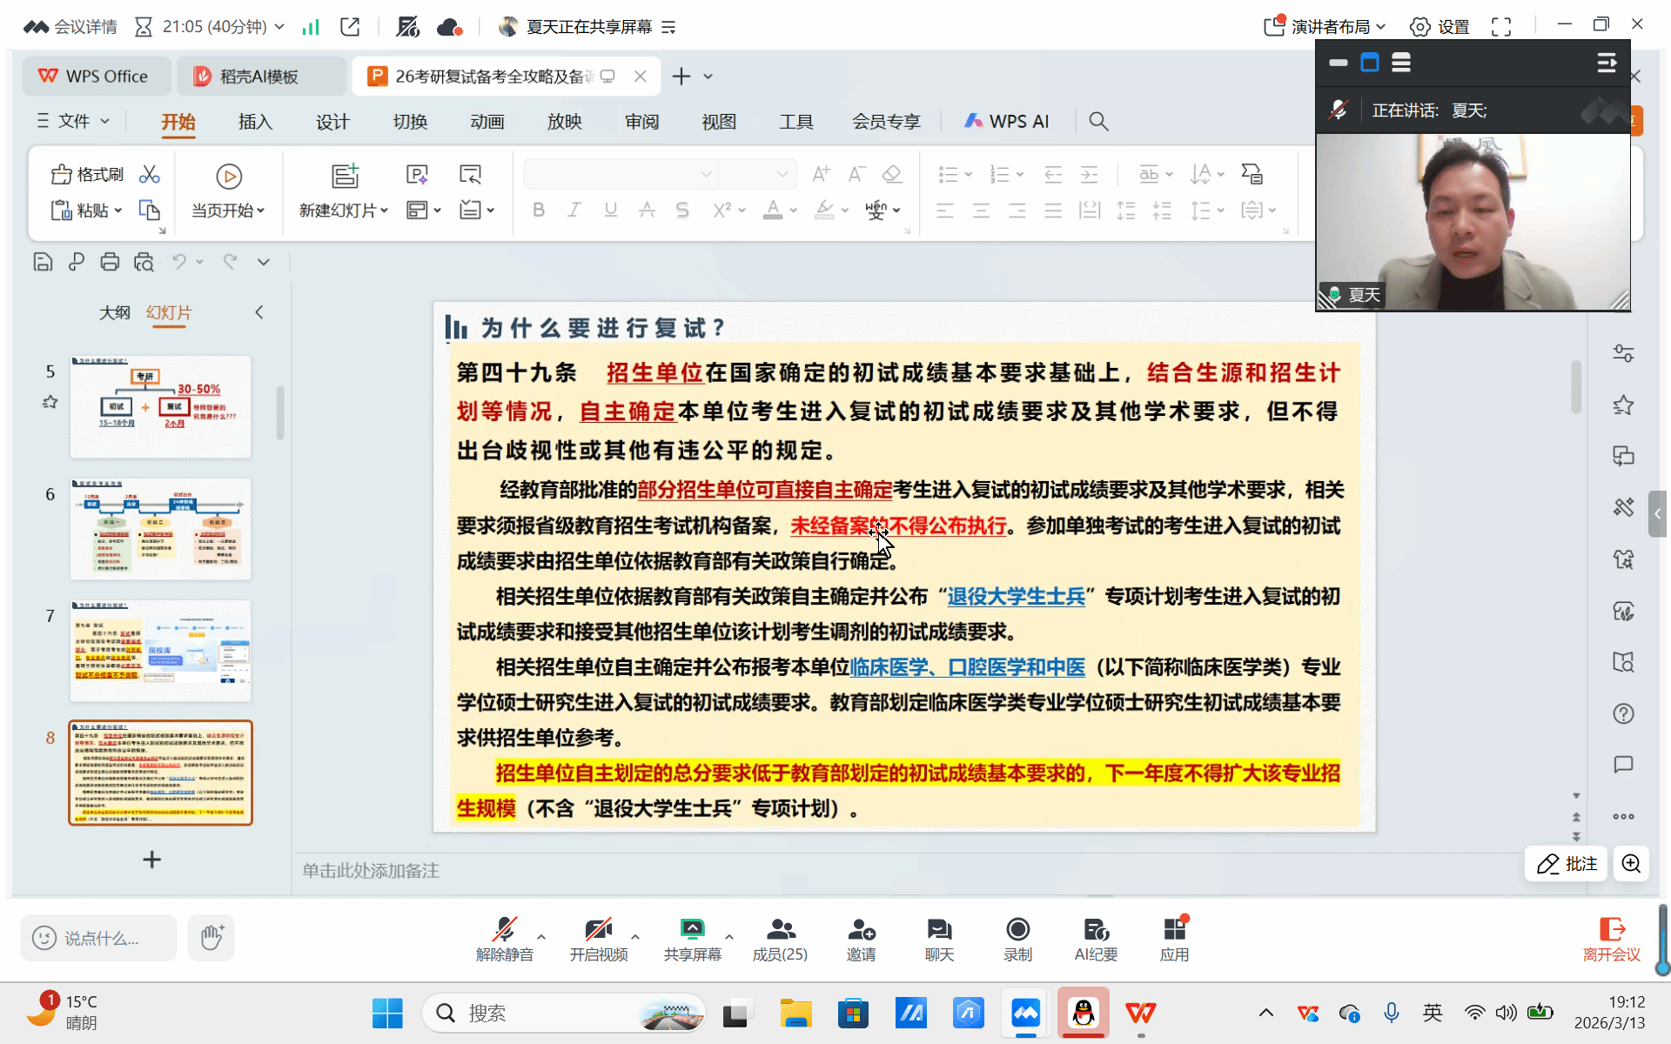Collapse the slide panel with chevron

(x=258, y=312)
